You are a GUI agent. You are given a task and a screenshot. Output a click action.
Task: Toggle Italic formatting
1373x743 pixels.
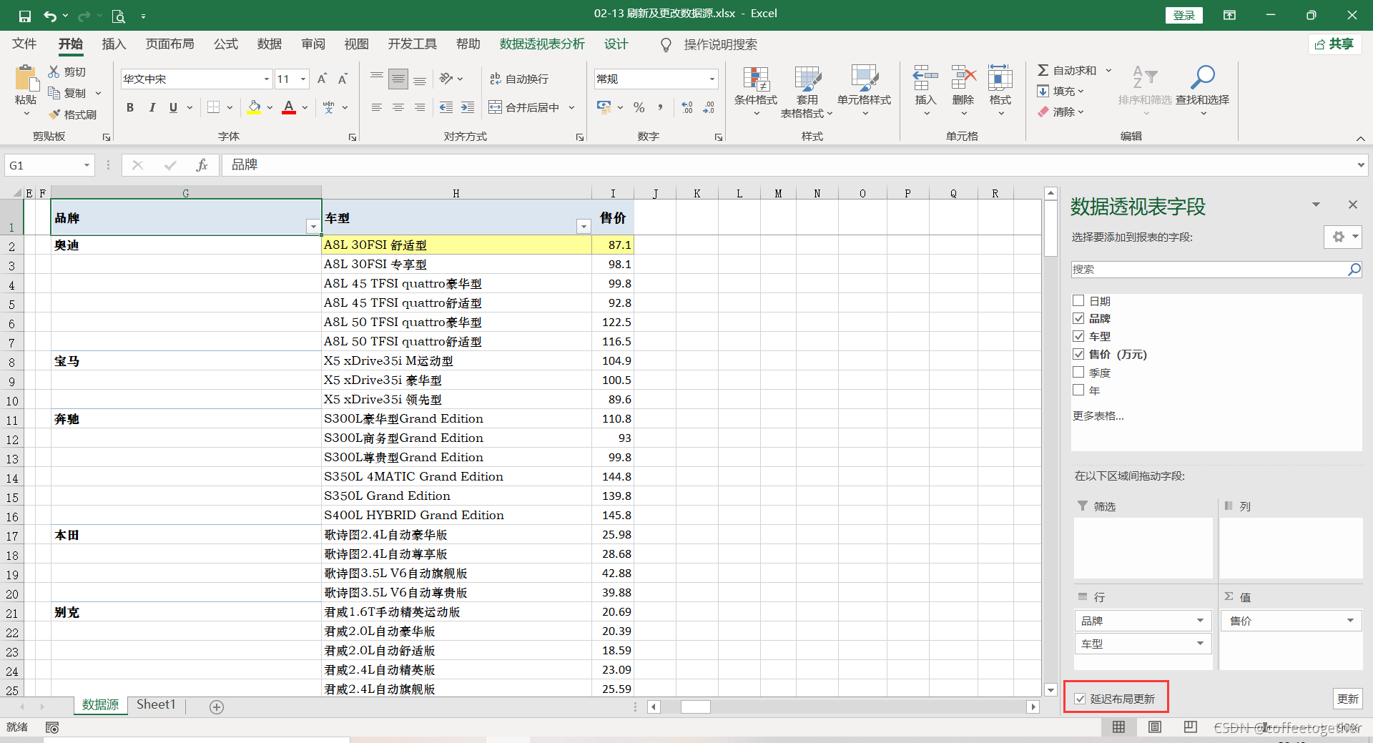coord(152,107)
